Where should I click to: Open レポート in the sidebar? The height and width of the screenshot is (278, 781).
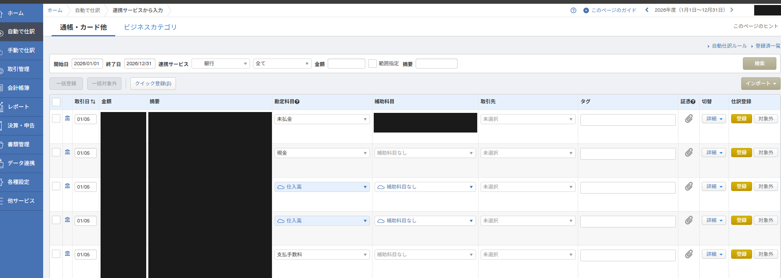21,107
